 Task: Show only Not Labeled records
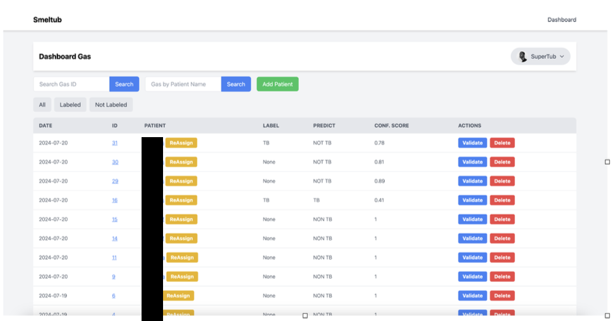111,105
